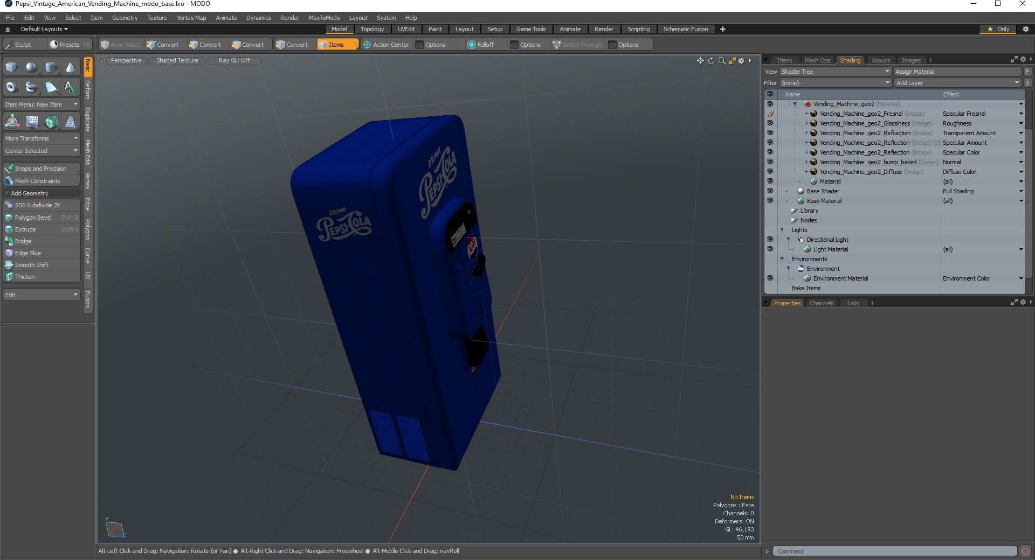
Task: Add a new layout tab with plus
Action: (x=723, y=29)
